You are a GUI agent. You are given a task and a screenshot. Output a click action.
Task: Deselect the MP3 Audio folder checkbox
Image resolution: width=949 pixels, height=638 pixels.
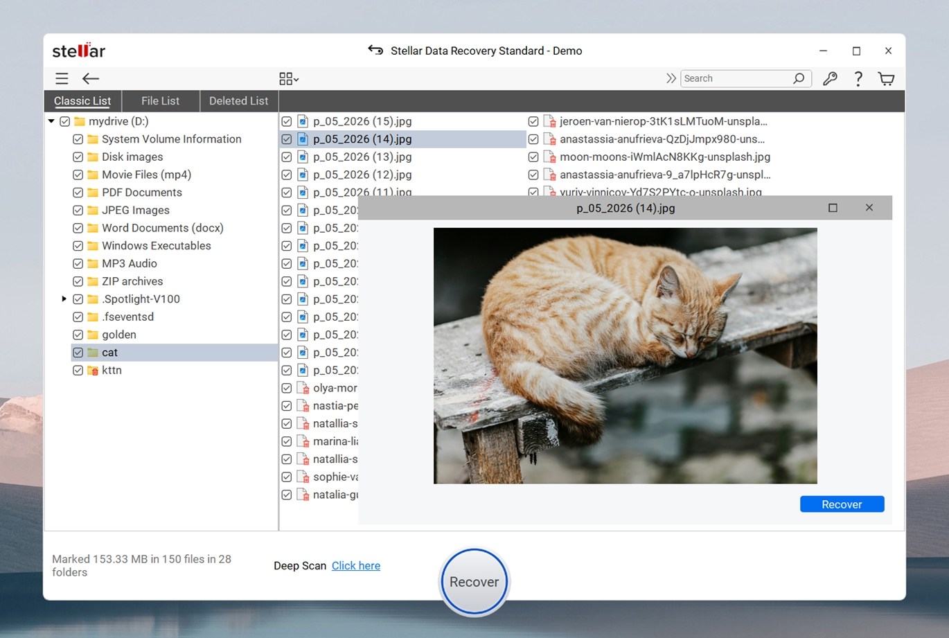(x=78, y=263)
